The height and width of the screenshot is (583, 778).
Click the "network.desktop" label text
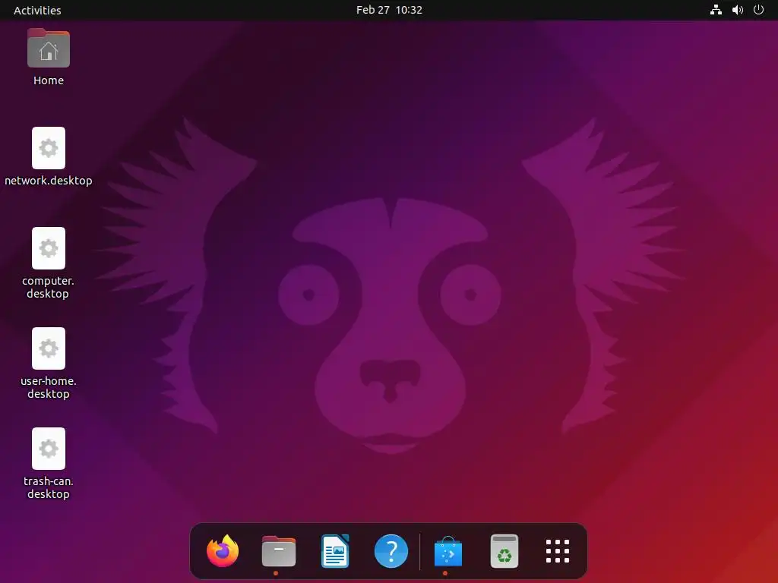click(x=49, y=181)
